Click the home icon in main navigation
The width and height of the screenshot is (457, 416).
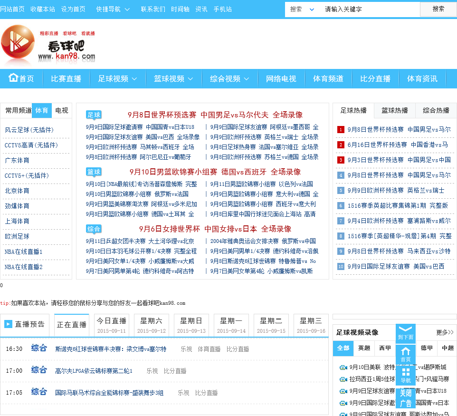pyautogui.click(x=13, y=77)
